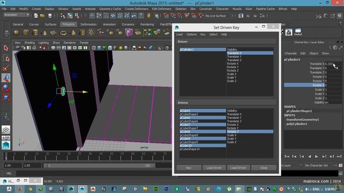This screenshot has height=193, width=344.
Task: Create a polygon plane from shelf
Action: (x=54, y=33)
